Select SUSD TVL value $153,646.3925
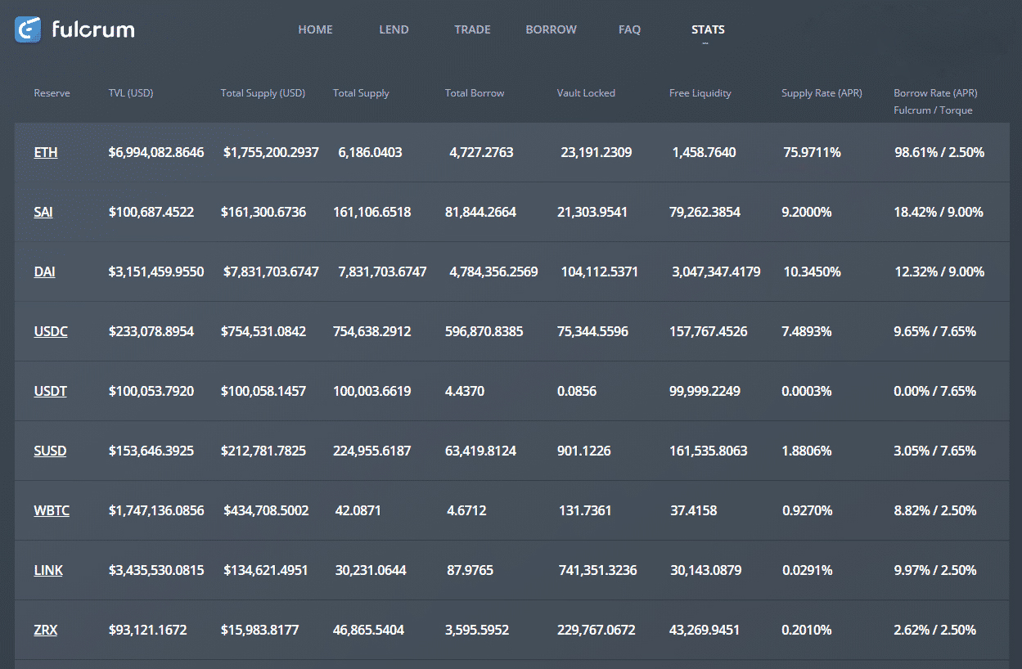Image resolution: width=1022 pixels, height=669 pixels. 151,451
